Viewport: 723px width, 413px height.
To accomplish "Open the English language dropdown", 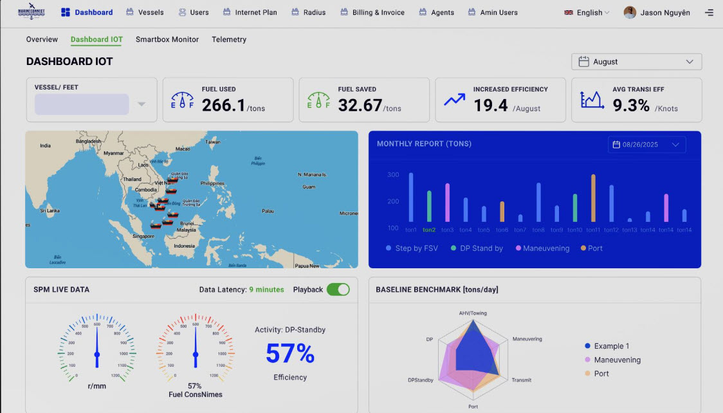I will pos(587,13).
